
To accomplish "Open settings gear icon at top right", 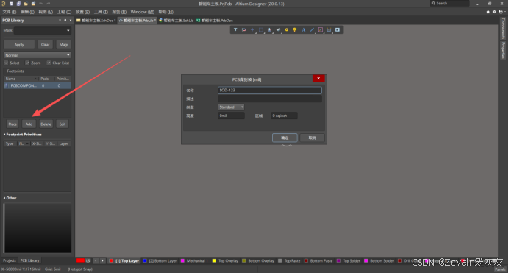I will click(494, 12).
